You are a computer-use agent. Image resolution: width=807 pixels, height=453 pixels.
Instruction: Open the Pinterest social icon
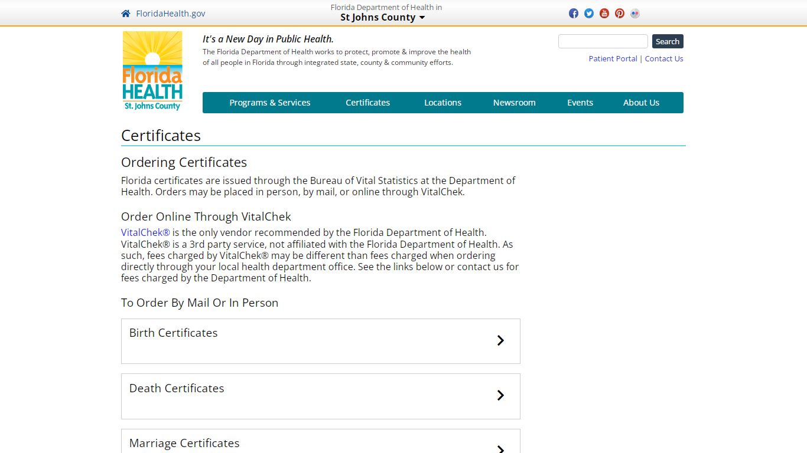click(620, 14)
